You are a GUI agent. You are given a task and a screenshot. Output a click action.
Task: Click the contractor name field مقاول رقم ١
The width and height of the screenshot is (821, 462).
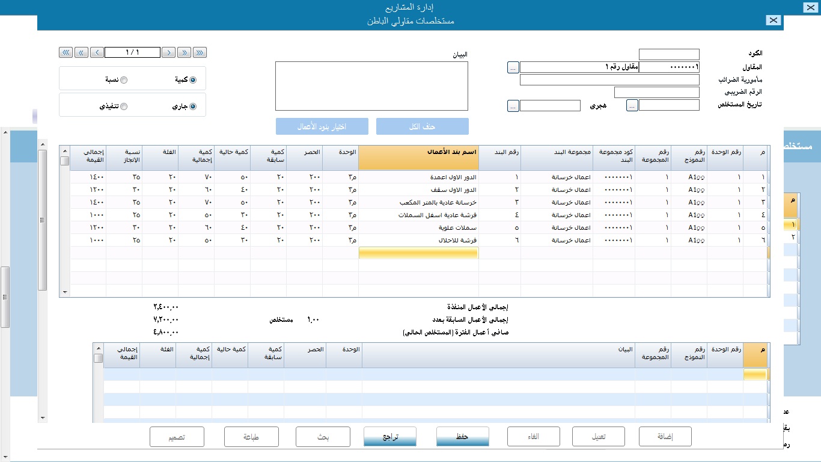[579, 67]
